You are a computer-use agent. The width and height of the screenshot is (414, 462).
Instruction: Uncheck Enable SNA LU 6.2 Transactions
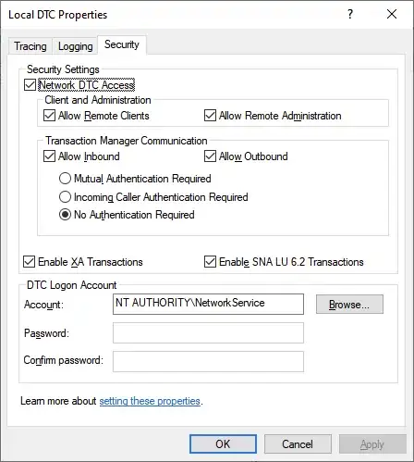click(210, 262)
